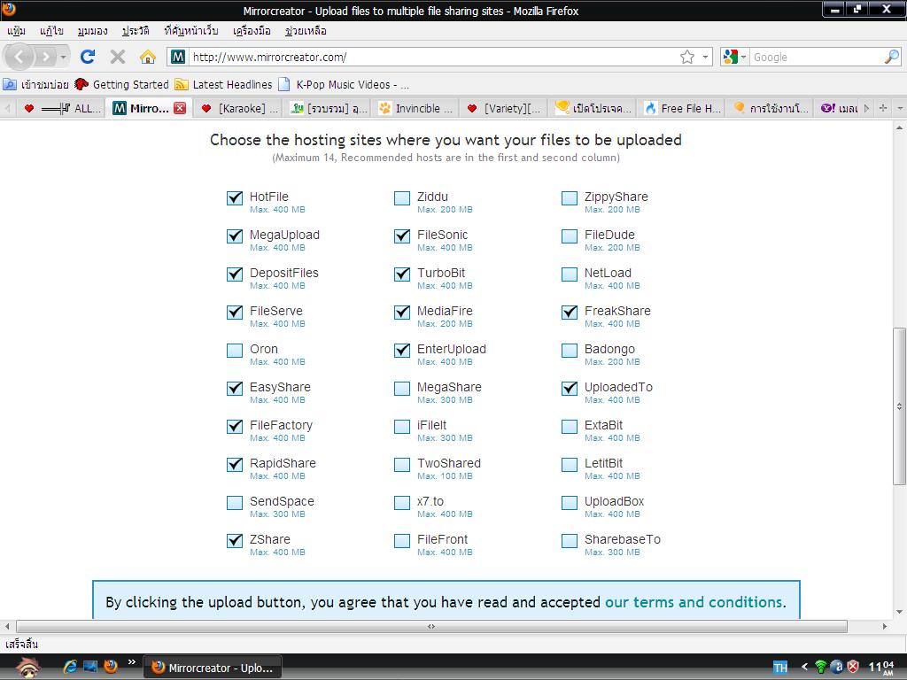Open our terms and conditions link
Screen dimensions: 907x680
[x=694, y=602]
